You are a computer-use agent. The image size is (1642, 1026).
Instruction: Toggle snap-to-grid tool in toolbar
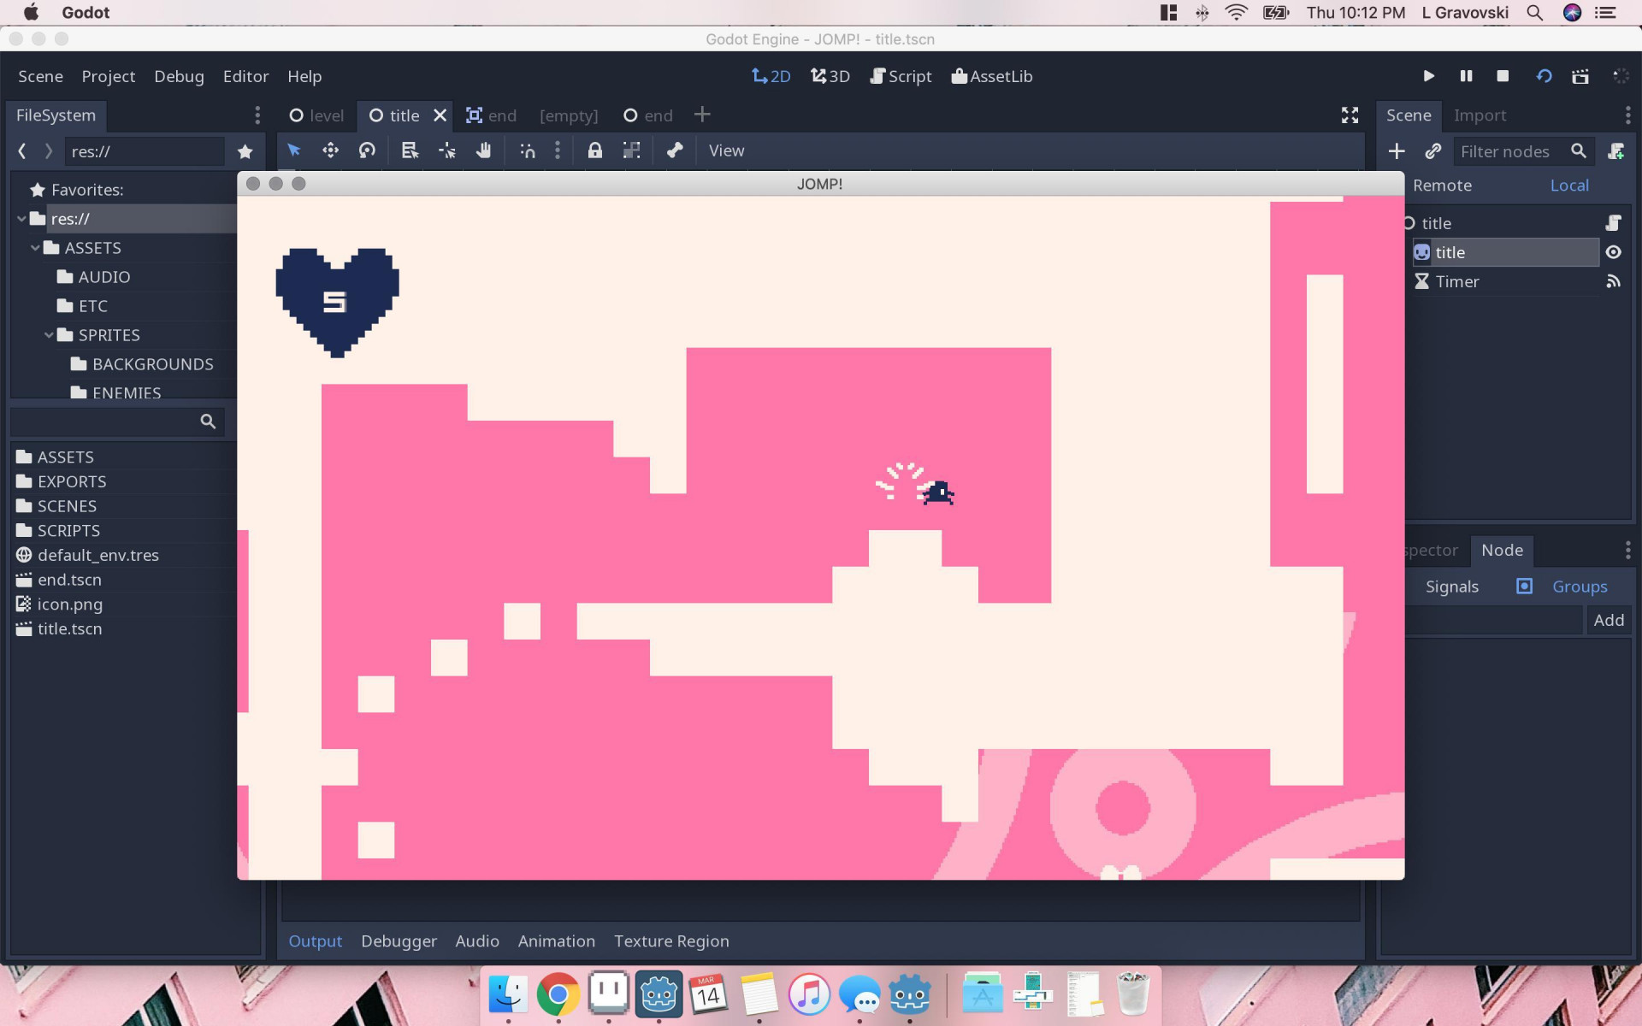coord(528,150)
